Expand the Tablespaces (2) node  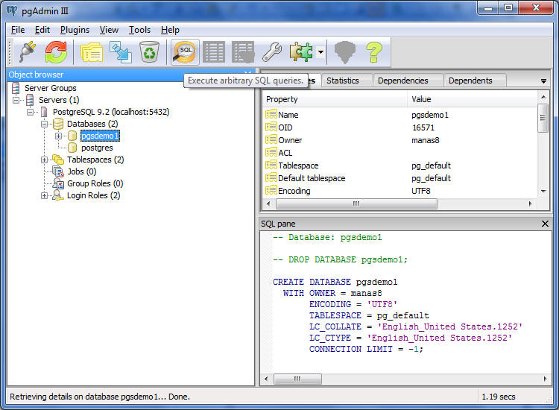pyautogui.click(x=44, y=160)
